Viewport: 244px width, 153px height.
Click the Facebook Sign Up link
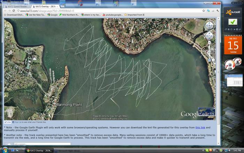[x=19, y=122]
